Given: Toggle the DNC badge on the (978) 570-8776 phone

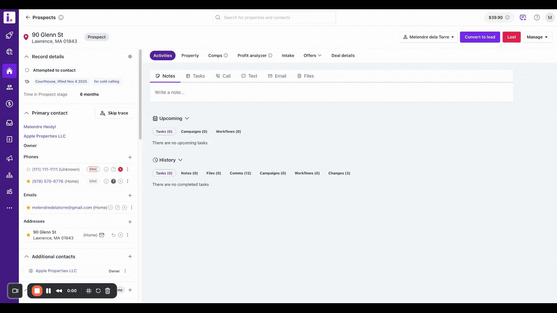Looking at the screenshot, I should [x=93, y=181].
